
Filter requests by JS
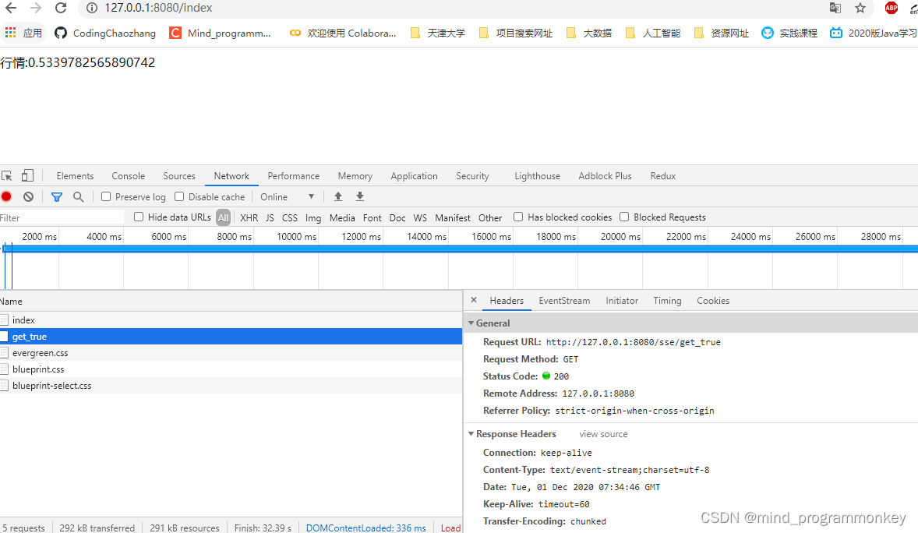[270, 217]
